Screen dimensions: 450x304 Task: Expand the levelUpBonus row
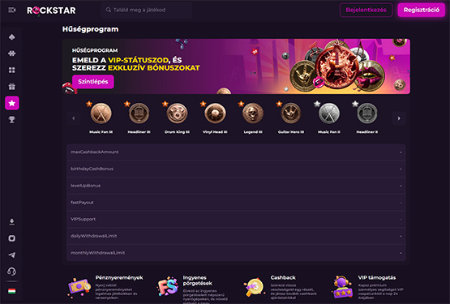coord(236,186)
